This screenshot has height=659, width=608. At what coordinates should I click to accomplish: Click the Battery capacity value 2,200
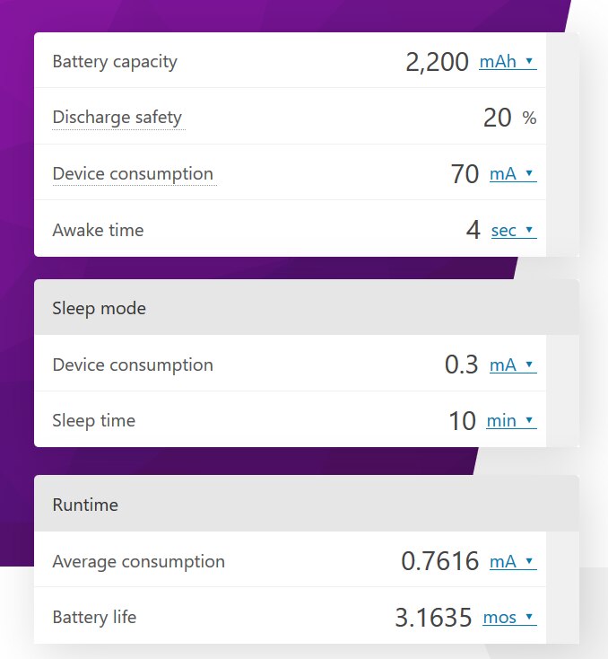pos(437,62)
